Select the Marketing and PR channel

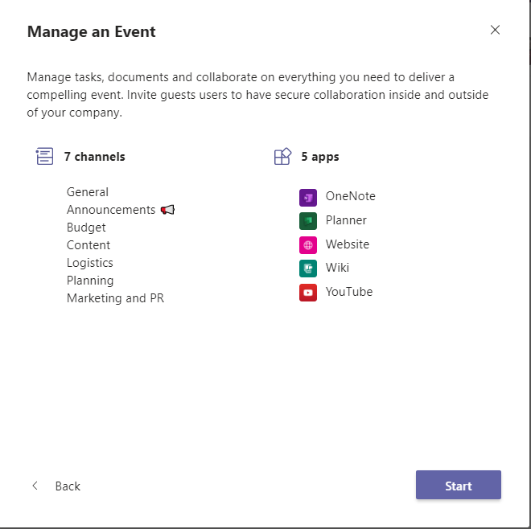(115, 298)
